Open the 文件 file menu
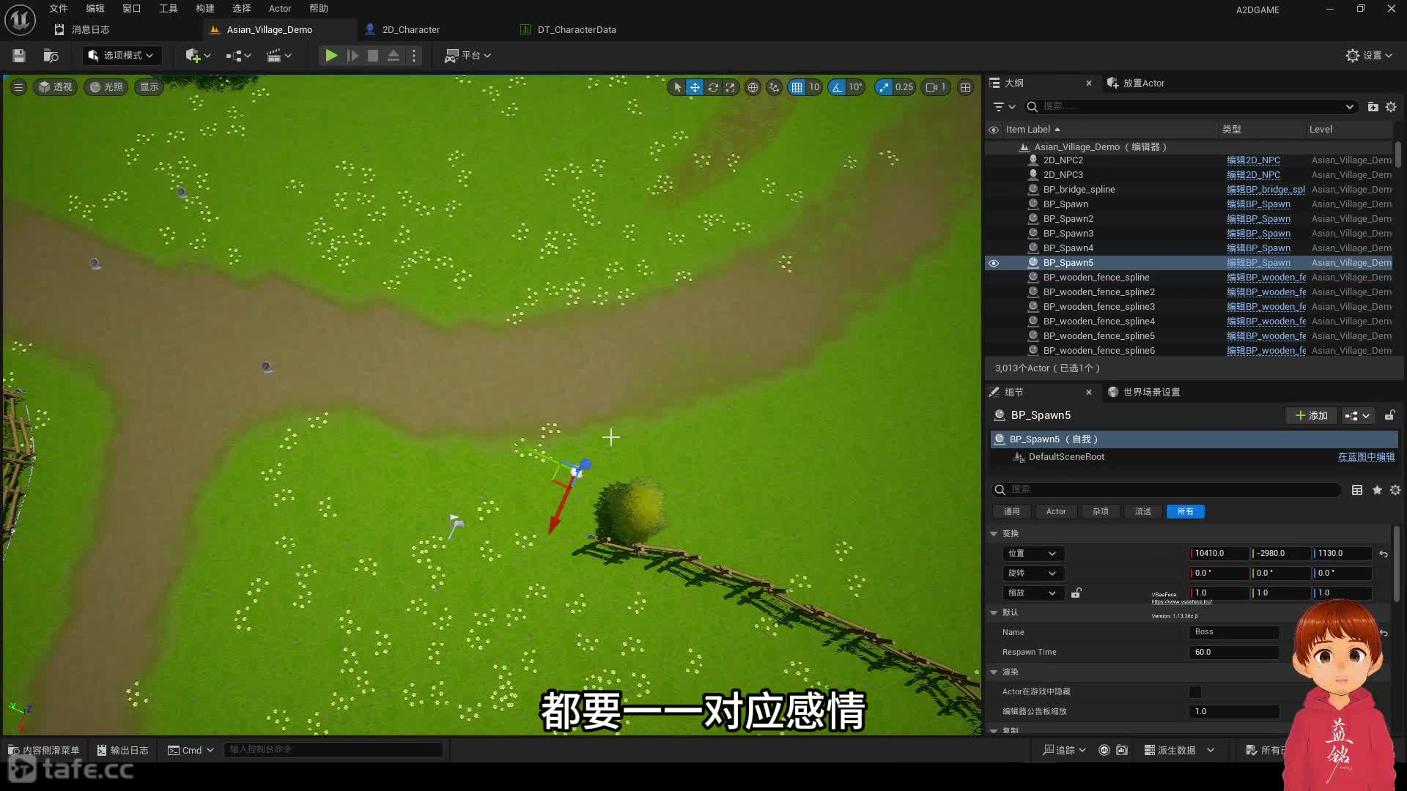This screenshot has height=791, width=1407. coord(59,9)
